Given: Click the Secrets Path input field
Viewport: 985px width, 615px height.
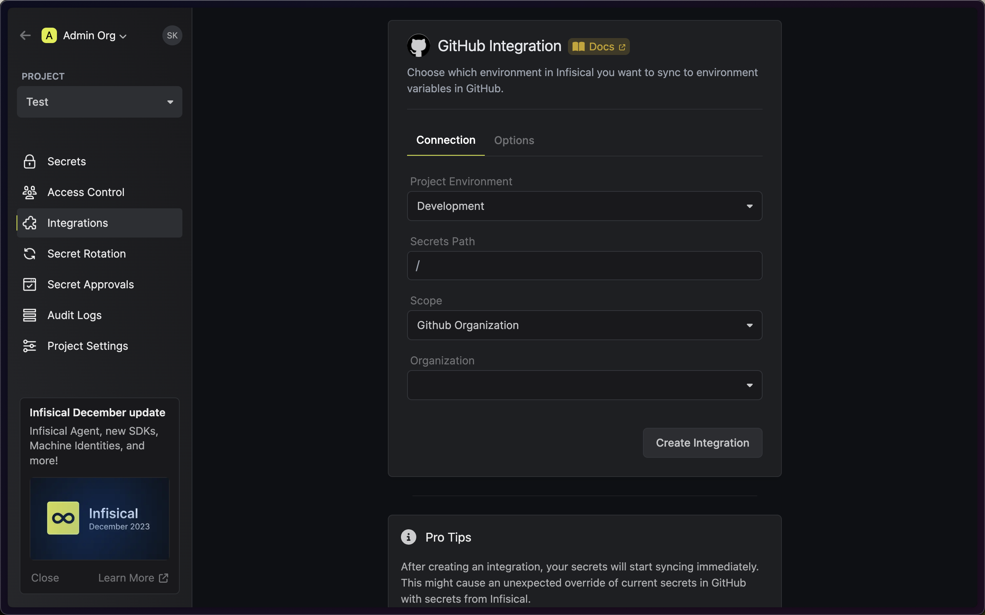Looking at the screenshot, I should pos(584,266).
